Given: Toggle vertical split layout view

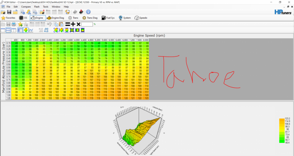Looking at the screenshot, I should tap(14, 30).
